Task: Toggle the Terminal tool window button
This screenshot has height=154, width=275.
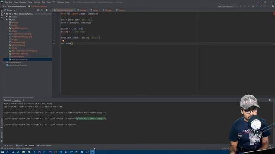Action: click(30, 145)
